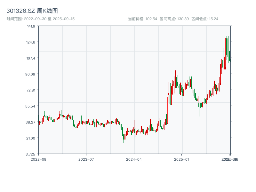
Task: Click the y-axis label 21.00
Action: coord(31,138)
